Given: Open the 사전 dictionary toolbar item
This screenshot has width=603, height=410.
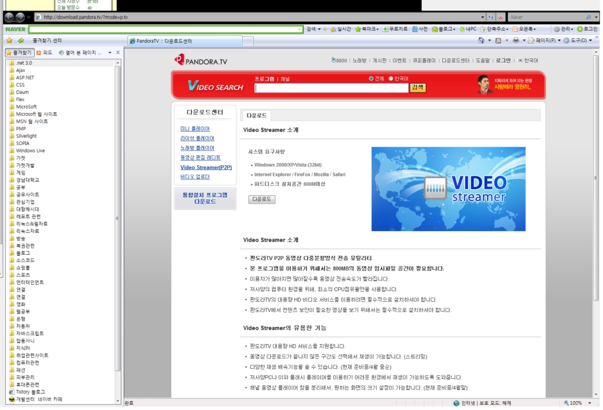Looking at the screenshot, I should pyautogui.click(x=419, y=29).
